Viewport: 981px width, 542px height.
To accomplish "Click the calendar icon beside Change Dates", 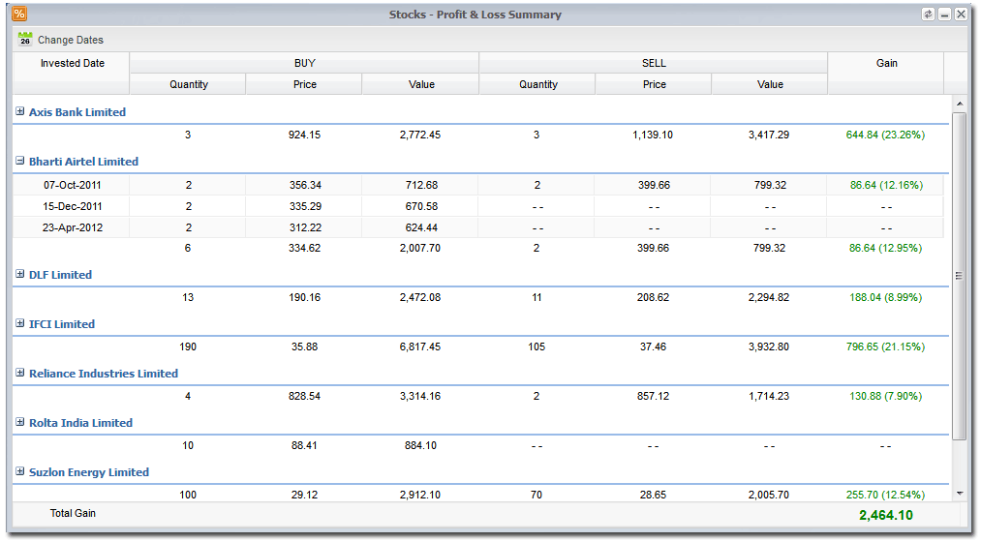I will 25,40.
